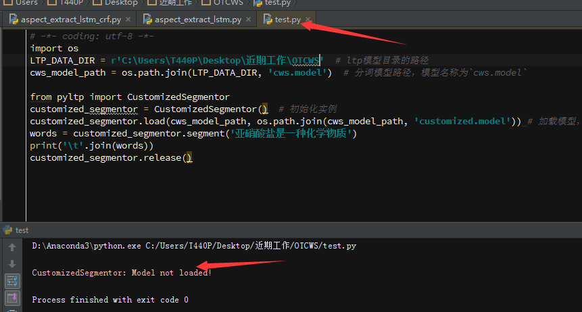Click the D:\Anaconda3\python.exe command line

(194, 246)
